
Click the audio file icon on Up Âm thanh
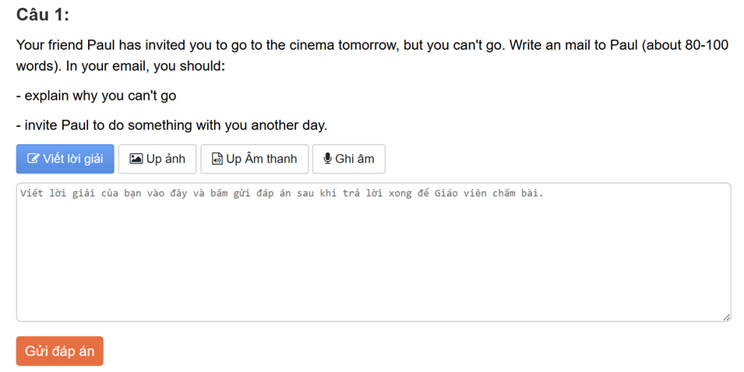click(217, 159)
